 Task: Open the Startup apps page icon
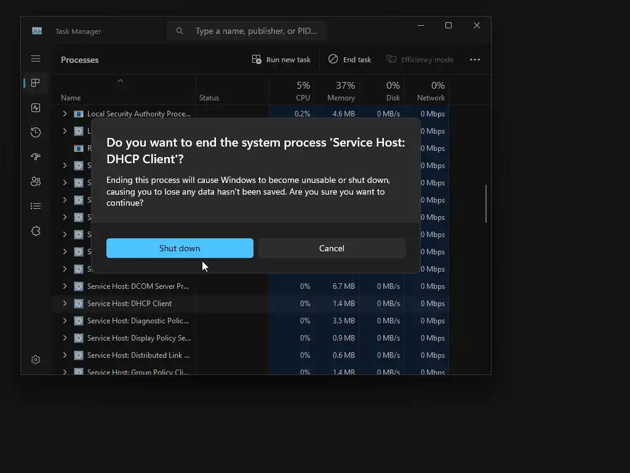(36, 157)
